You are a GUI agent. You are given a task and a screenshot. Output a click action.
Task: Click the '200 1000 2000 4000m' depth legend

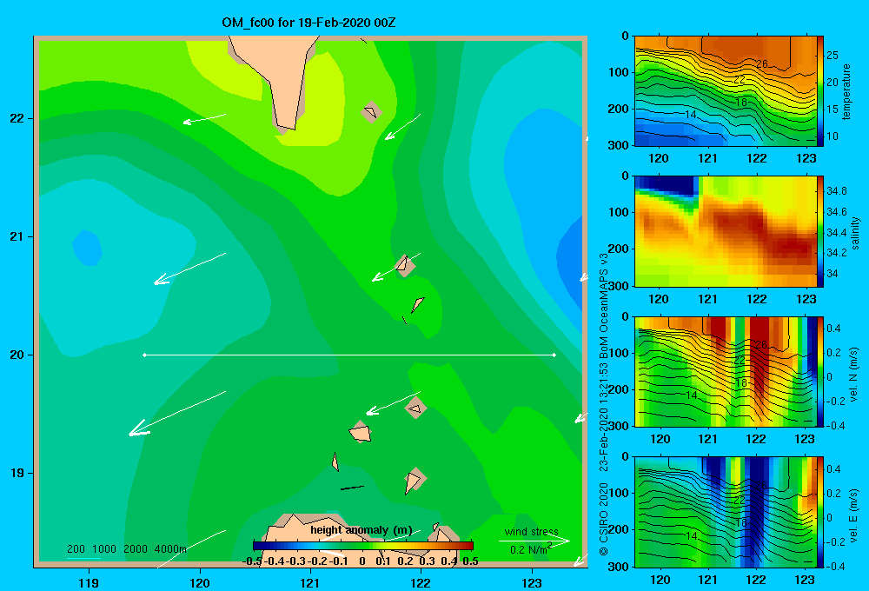coord(126,549)
